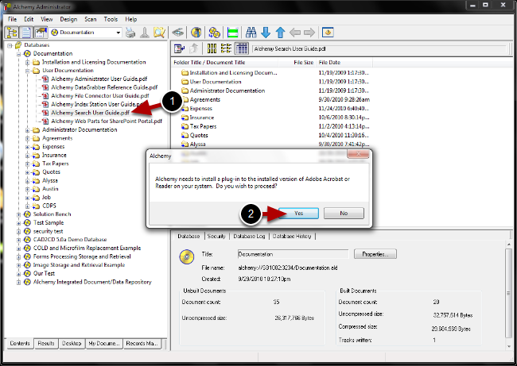Click the document return arrow icon in list pane
This screenshot has width=517, height=366.
[180, 48]
